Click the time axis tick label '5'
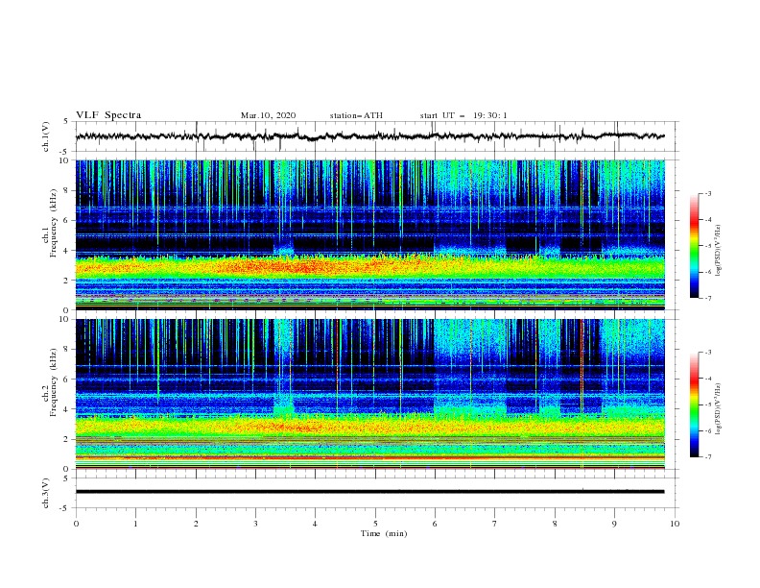Screen dimensions: 760x588 point(375,524)
